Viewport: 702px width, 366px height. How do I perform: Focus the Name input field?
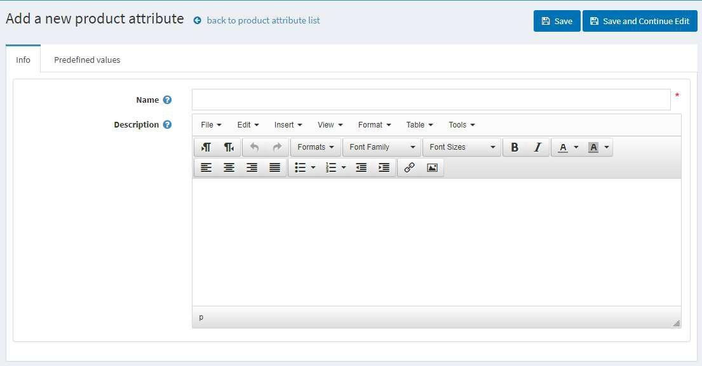pos(431,100)
